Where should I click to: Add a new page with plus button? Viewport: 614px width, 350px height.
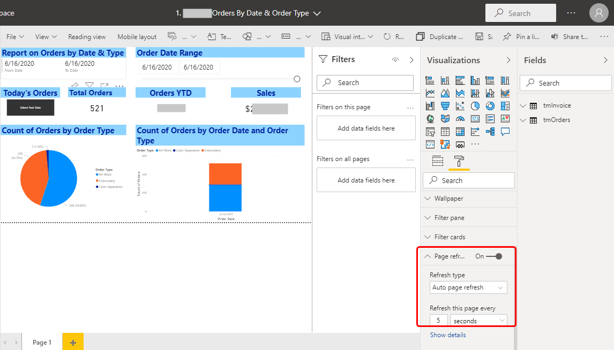[73, 342]
